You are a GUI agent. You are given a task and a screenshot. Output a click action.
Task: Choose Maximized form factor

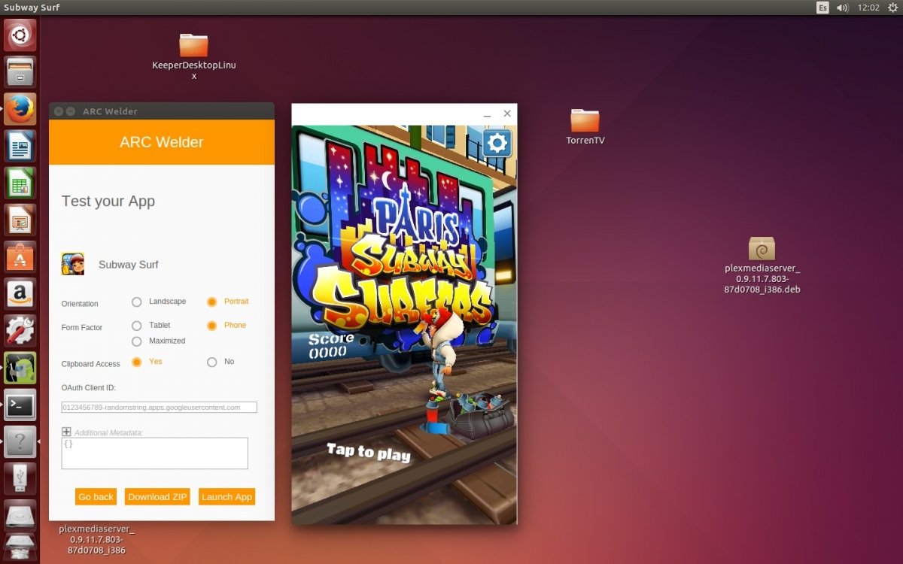(136, 341)
